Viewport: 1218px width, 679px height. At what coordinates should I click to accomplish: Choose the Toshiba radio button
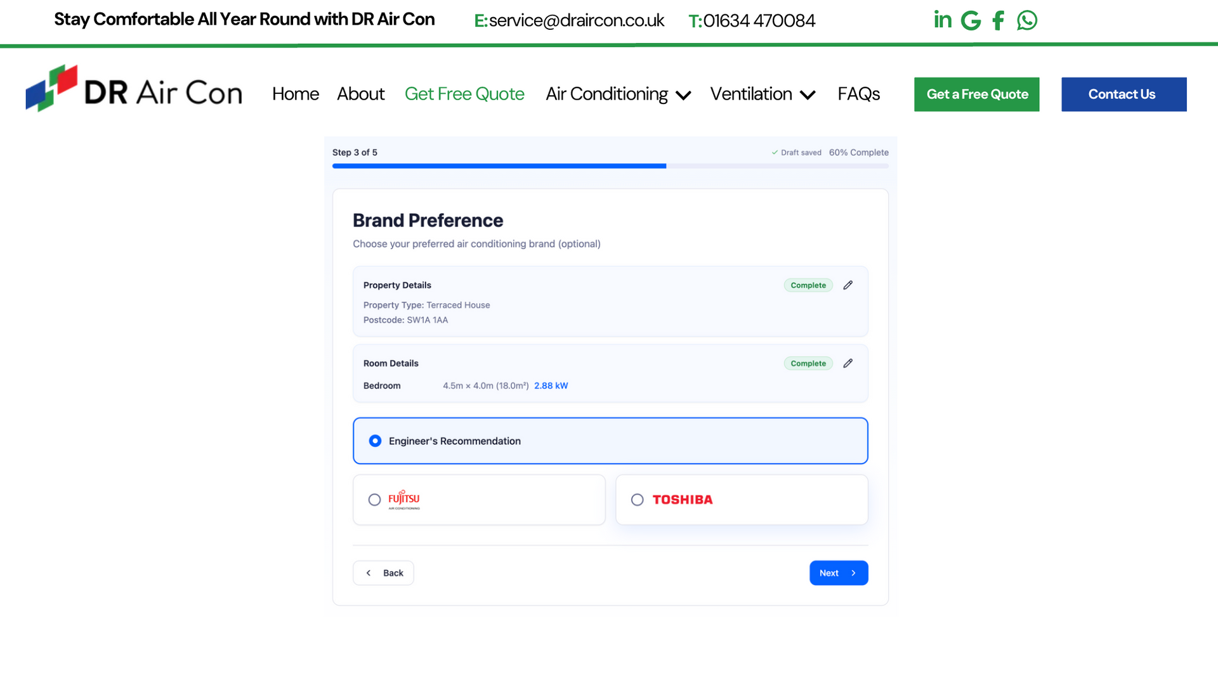637,500
